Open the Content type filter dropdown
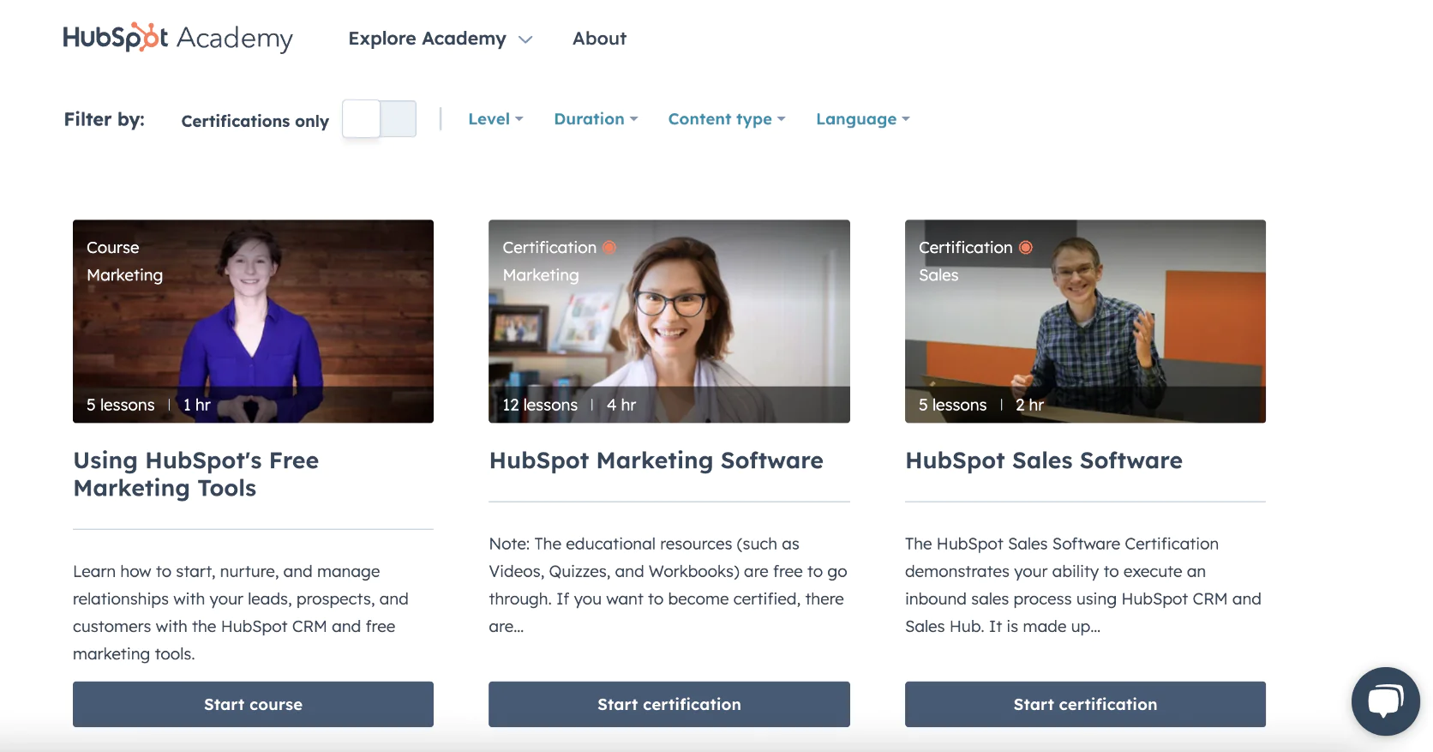Image resolution: width=1433 pixels, height=752 pixels. tap(727, 119)
